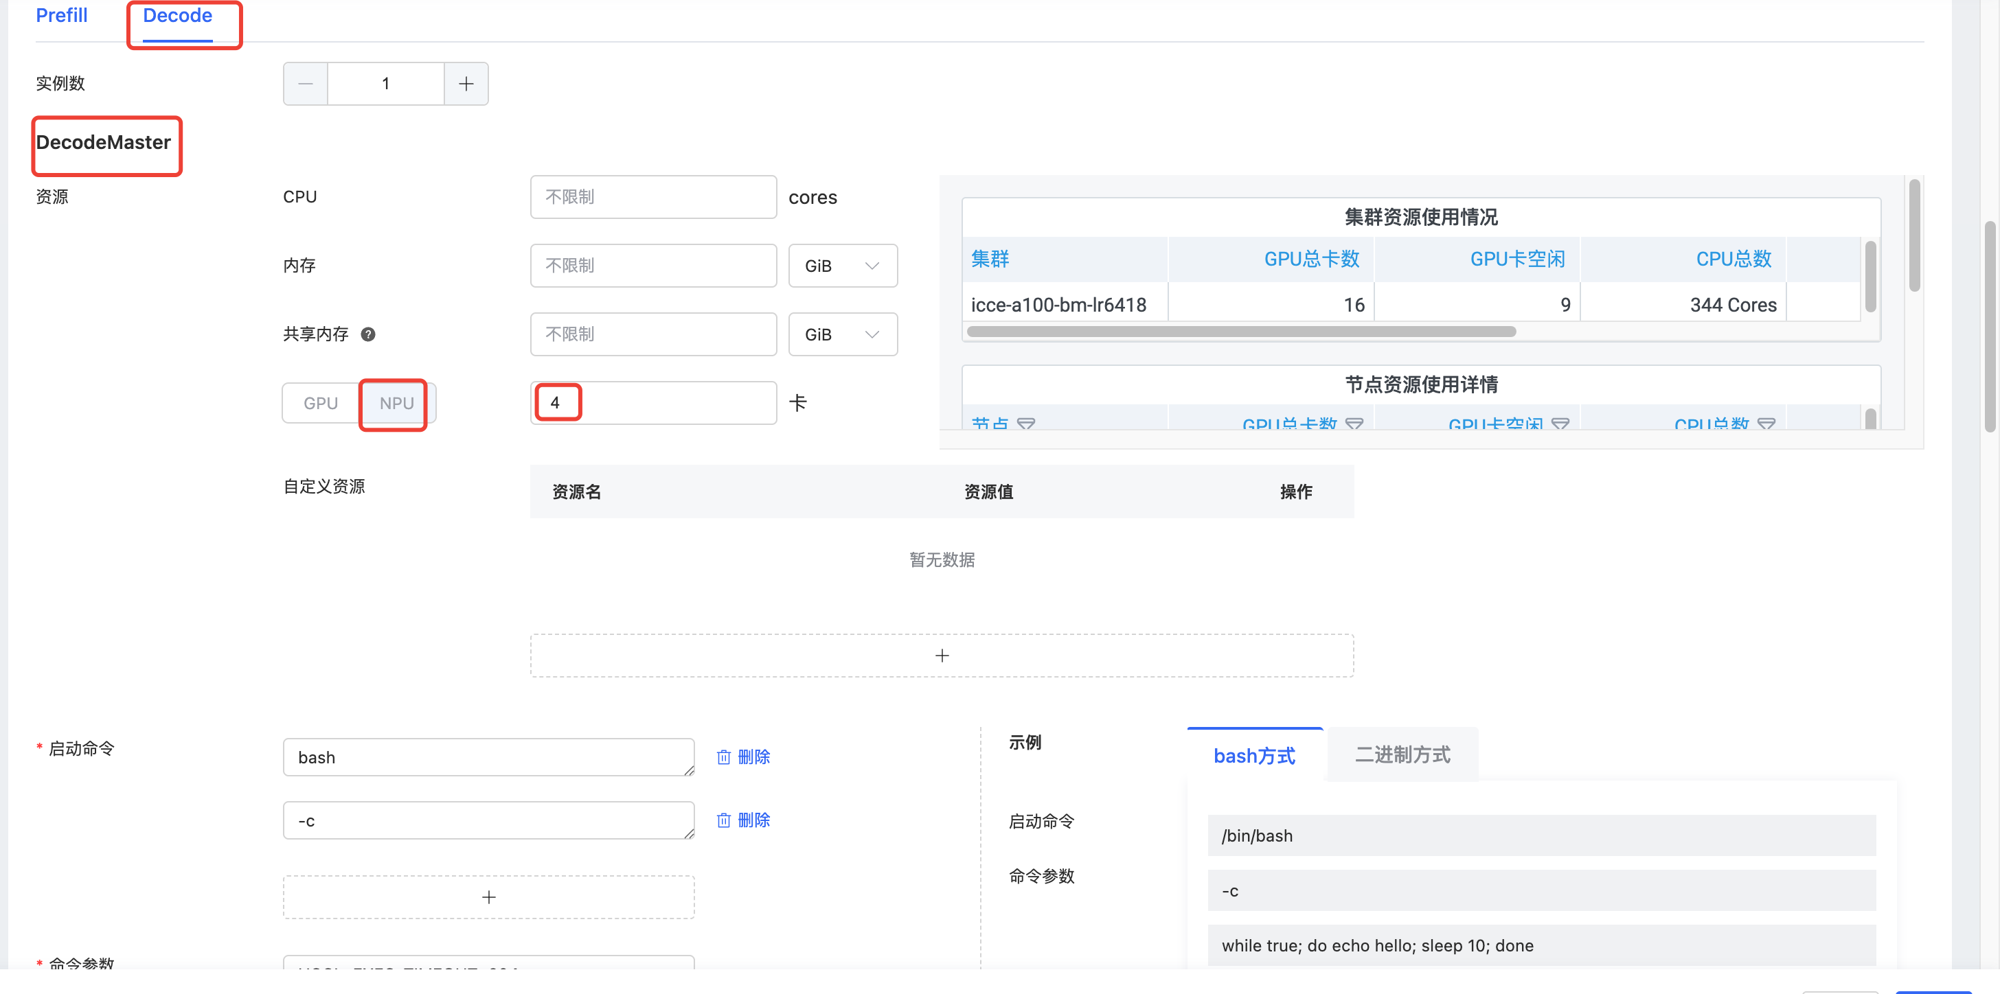Add a new custom resource row
The width and height of the screenshot is (2000, 994).
point(941,656)
